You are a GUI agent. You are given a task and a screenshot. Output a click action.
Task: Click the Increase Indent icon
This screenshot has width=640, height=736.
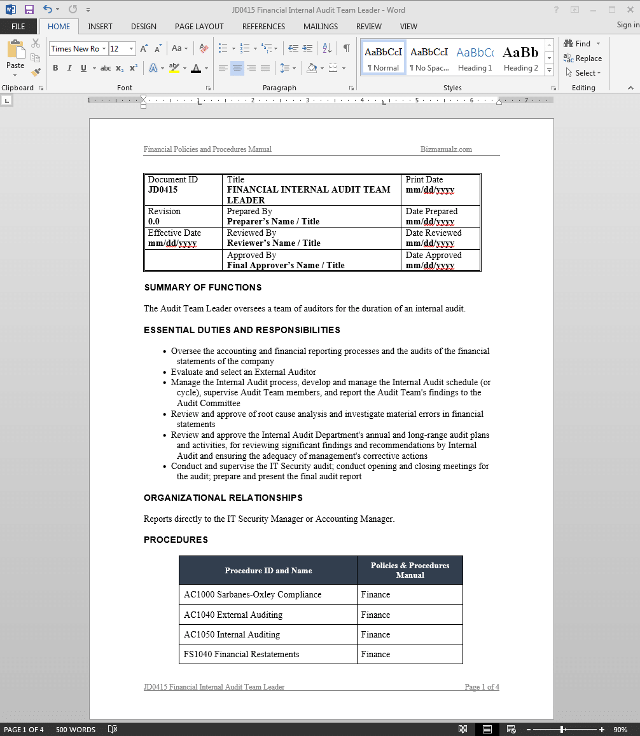click(x=307, y=48)
